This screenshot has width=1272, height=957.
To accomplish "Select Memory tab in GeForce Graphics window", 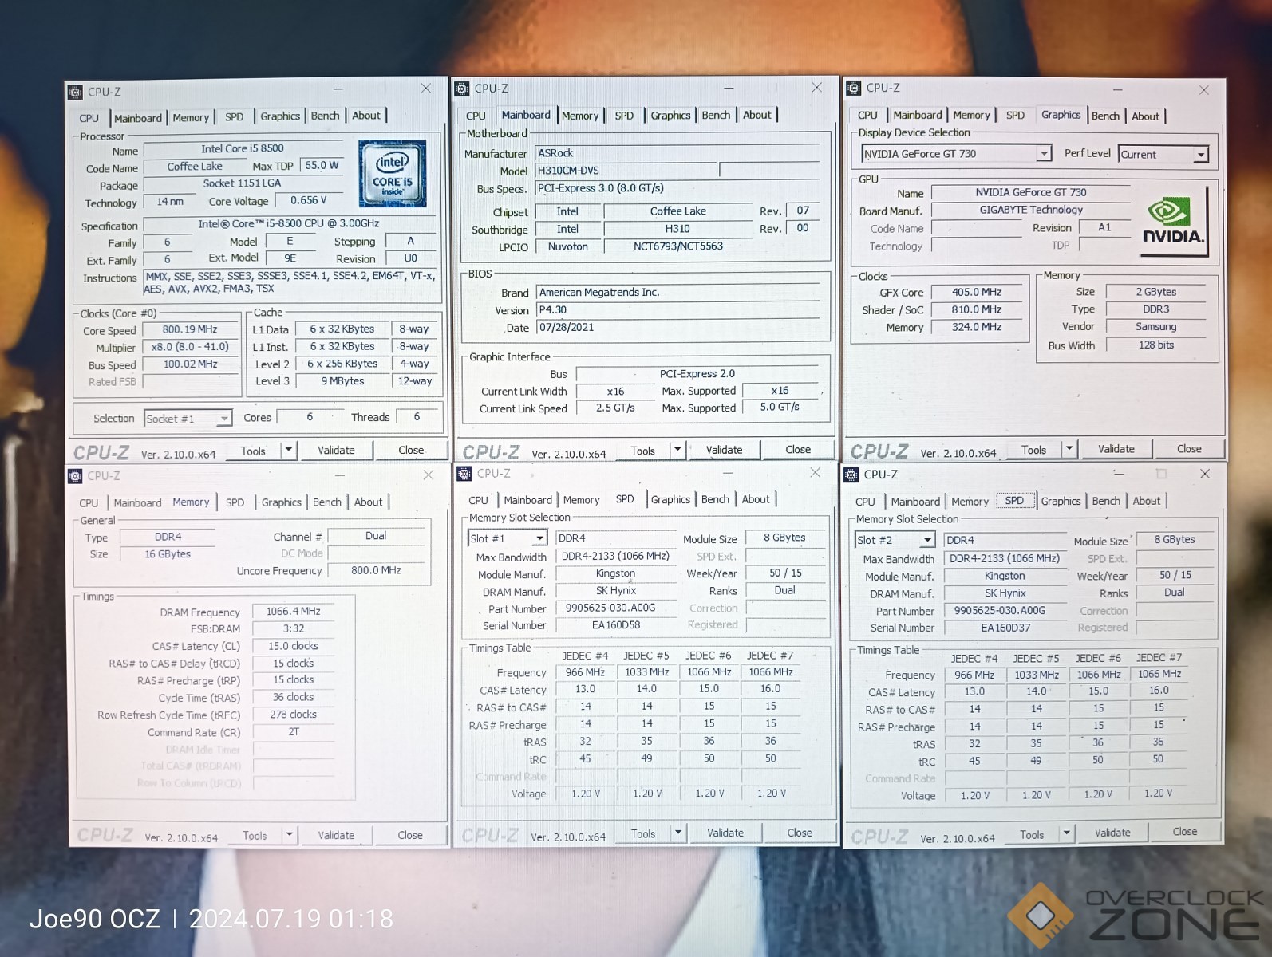I will coord(970,115).
